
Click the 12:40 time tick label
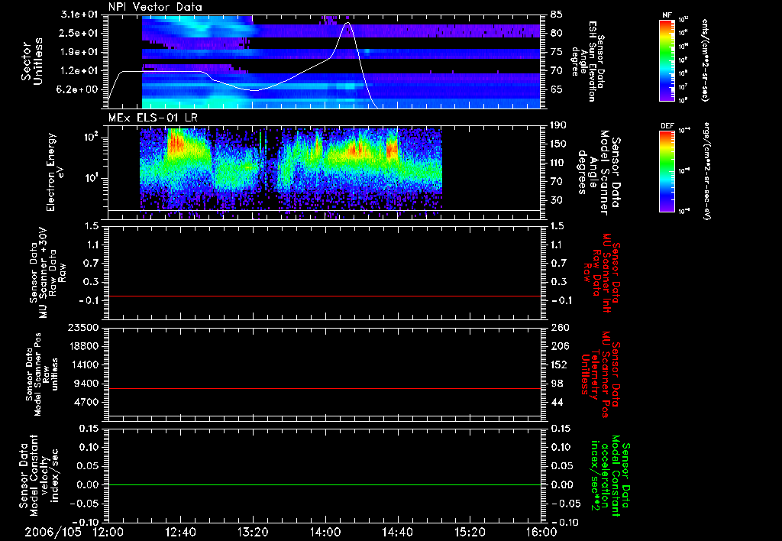tap(180, 532)
